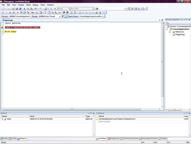Open the File menu
This screenshot has height=144, width=191.
(x=3, y=5)
